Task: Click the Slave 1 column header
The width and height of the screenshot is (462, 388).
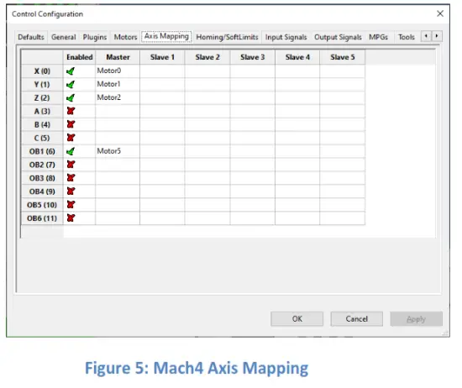Action: (x=162, y=57)
